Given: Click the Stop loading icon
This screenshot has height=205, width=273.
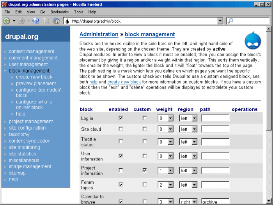Looking at the screenshot, I should tap(46, 21).
